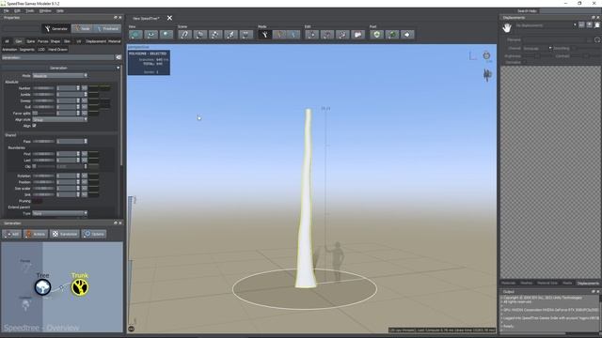602x338 pixels.
Task: Click the first icon in View toolbar group
Action: 135,35
